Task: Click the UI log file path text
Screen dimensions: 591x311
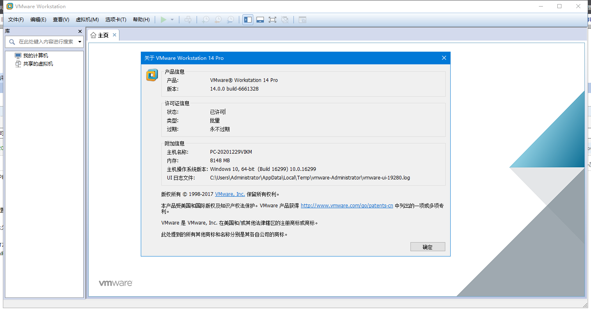Action: (x=310, y=178)
